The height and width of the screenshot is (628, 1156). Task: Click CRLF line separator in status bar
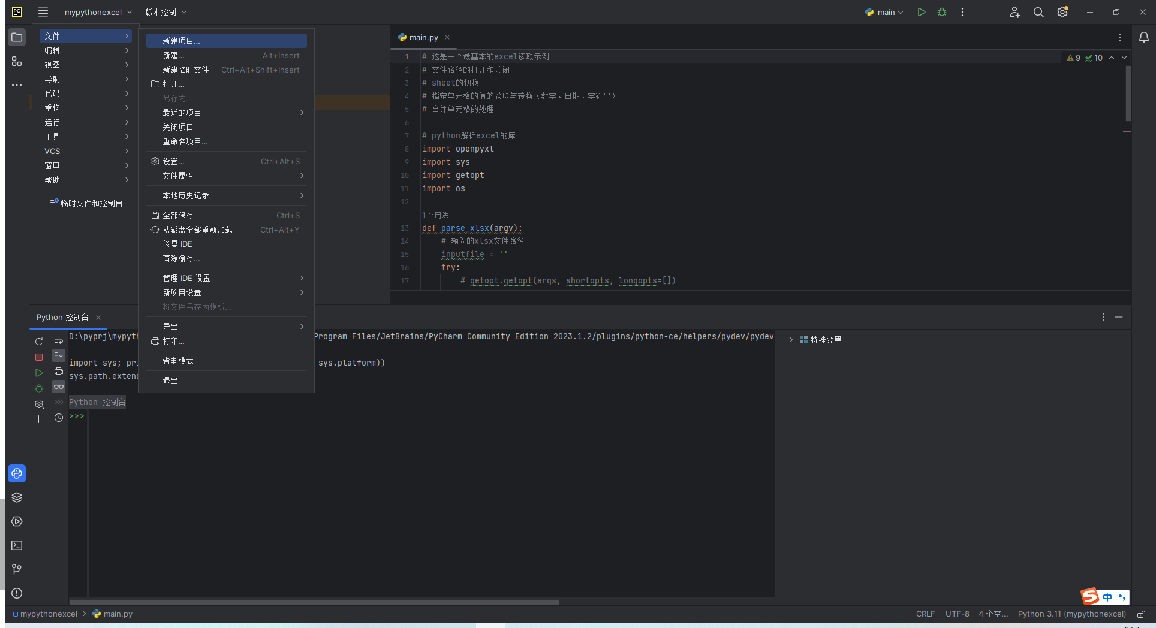coord(925,614)
